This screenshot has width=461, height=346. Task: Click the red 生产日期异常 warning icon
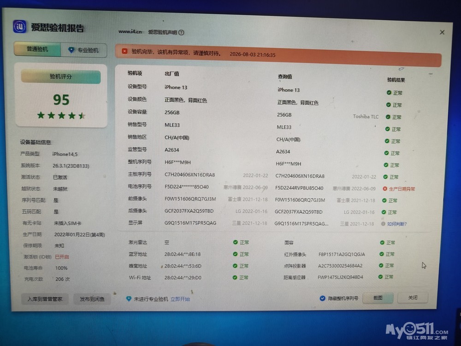pos(384,189)
